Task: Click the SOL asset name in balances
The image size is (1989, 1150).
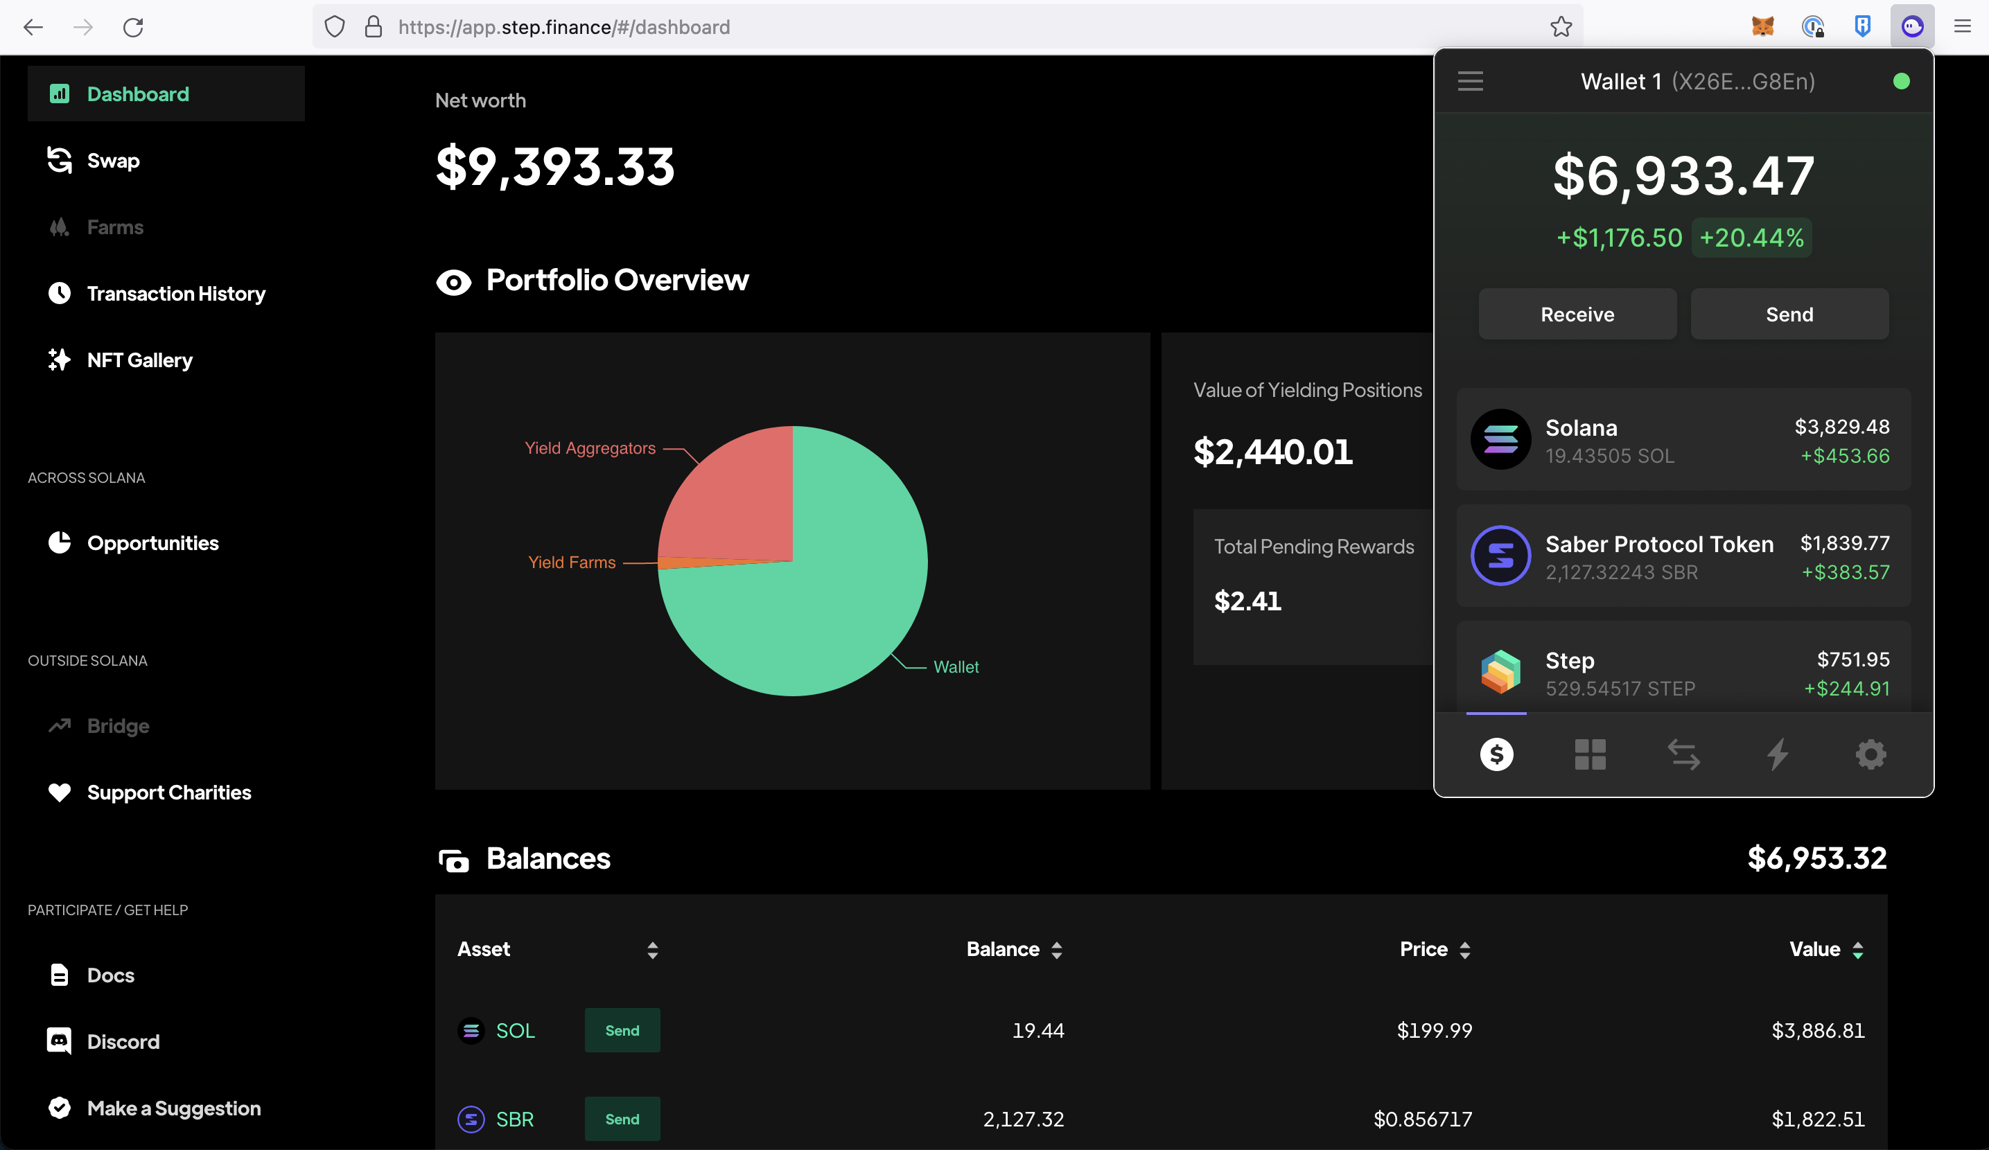Action: tap(516, 1030)
